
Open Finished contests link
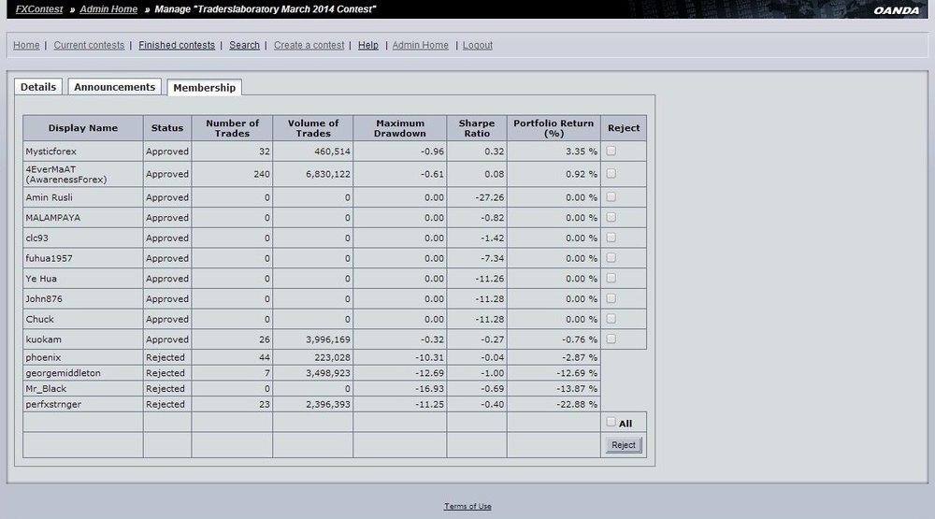[177, 45]
